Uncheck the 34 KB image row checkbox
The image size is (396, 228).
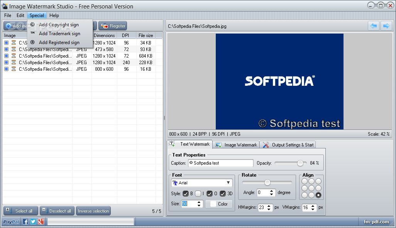(6, 43)
